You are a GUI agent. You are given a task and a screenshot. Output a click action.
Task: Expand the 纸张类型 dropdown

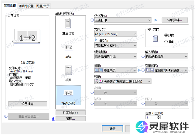click(116, 56)
